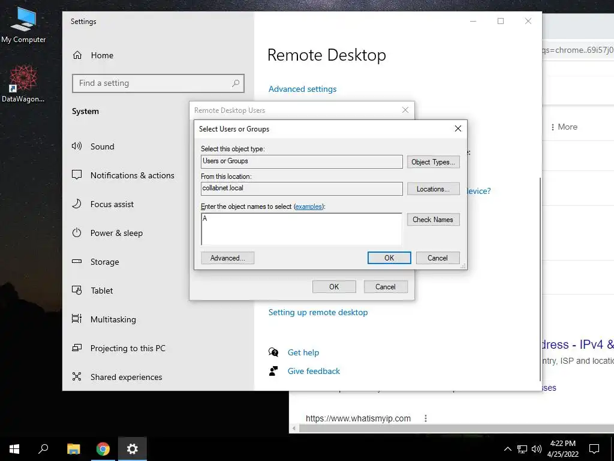Maximize the Settings window
Viewport: 614px width, 461px height.
click(501, 21)
